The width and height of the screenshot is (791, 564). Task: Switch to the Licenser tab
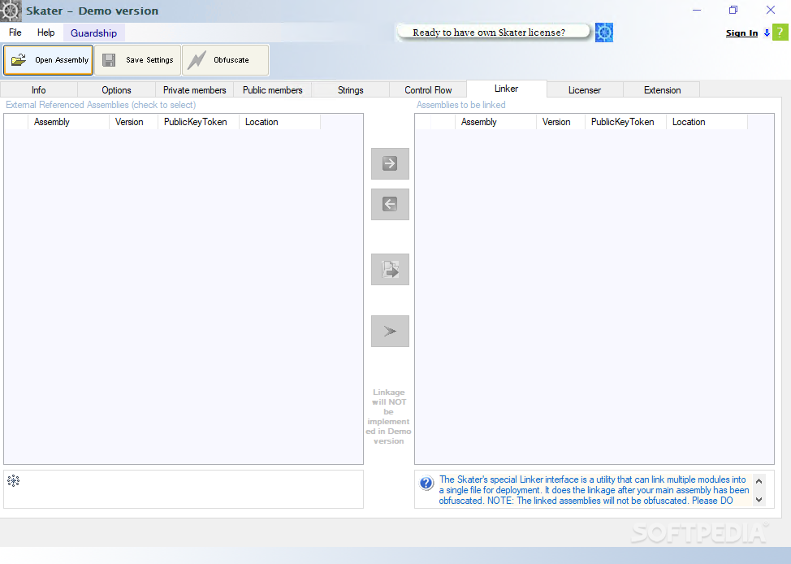[x=585, y=90]
